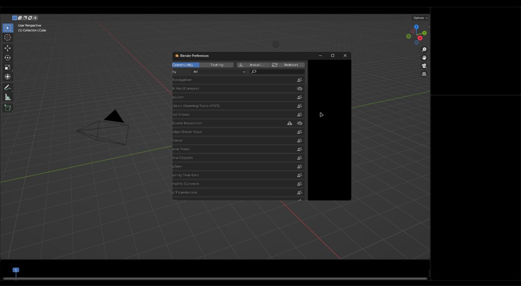Click Blender logo icon on Vis (Console) row

(x=300, y=88)
